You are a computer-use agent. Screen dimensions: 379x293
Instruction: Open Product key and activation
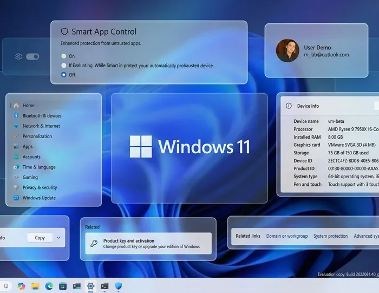pos(148,243)
